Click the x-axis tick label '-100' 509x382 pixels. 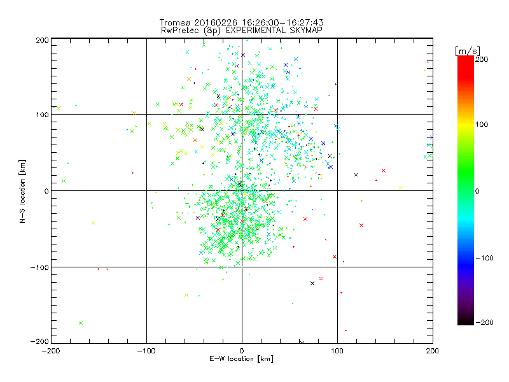pos(146,351)
